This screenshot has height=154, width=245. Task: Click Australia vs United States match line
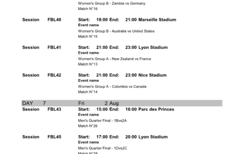click(116, 31)
